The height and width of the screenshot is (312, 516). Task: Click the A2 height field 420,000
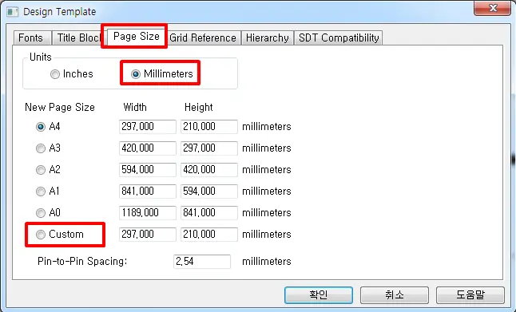pyautogui.click(x=209, y=170)
